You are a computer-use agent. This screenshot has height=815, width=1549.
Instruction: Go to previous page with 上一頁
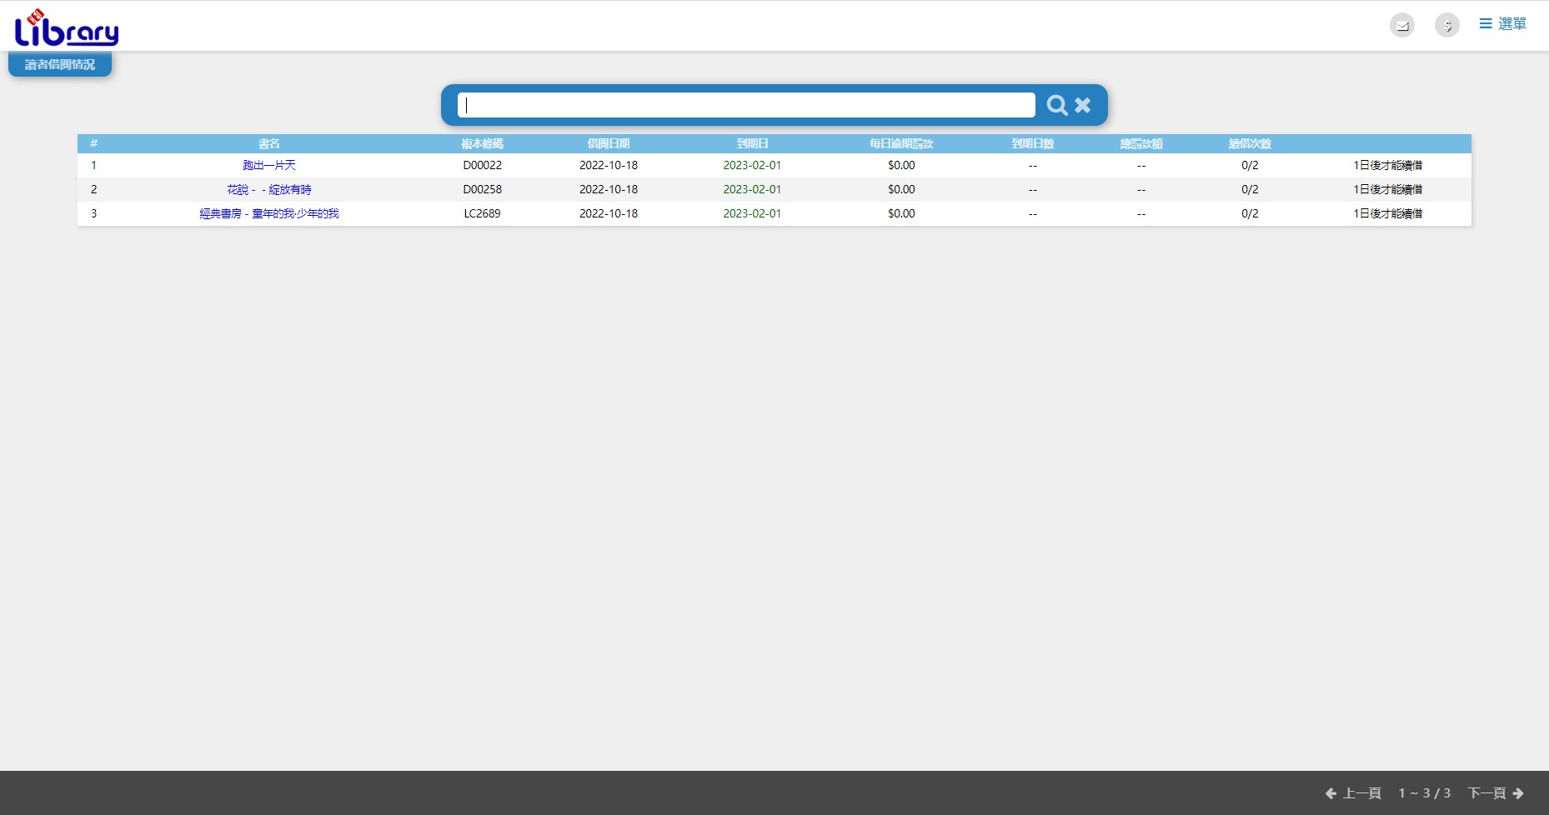point(1353,793)
